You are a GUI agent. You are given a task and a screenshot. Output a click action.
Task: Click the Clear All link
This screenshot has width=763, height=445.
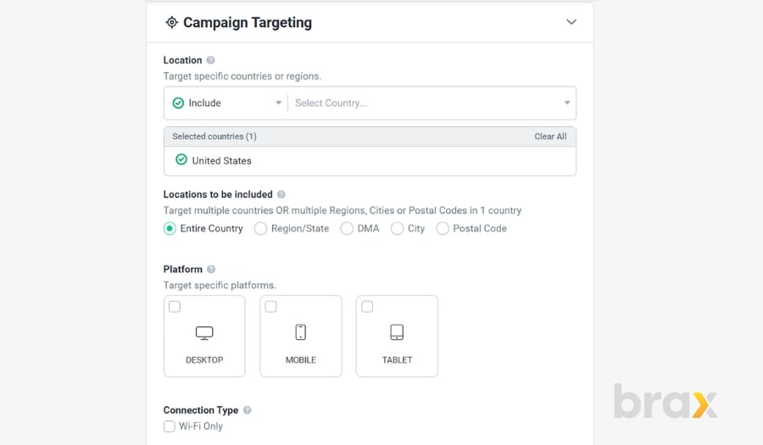[x=550, y=136]
